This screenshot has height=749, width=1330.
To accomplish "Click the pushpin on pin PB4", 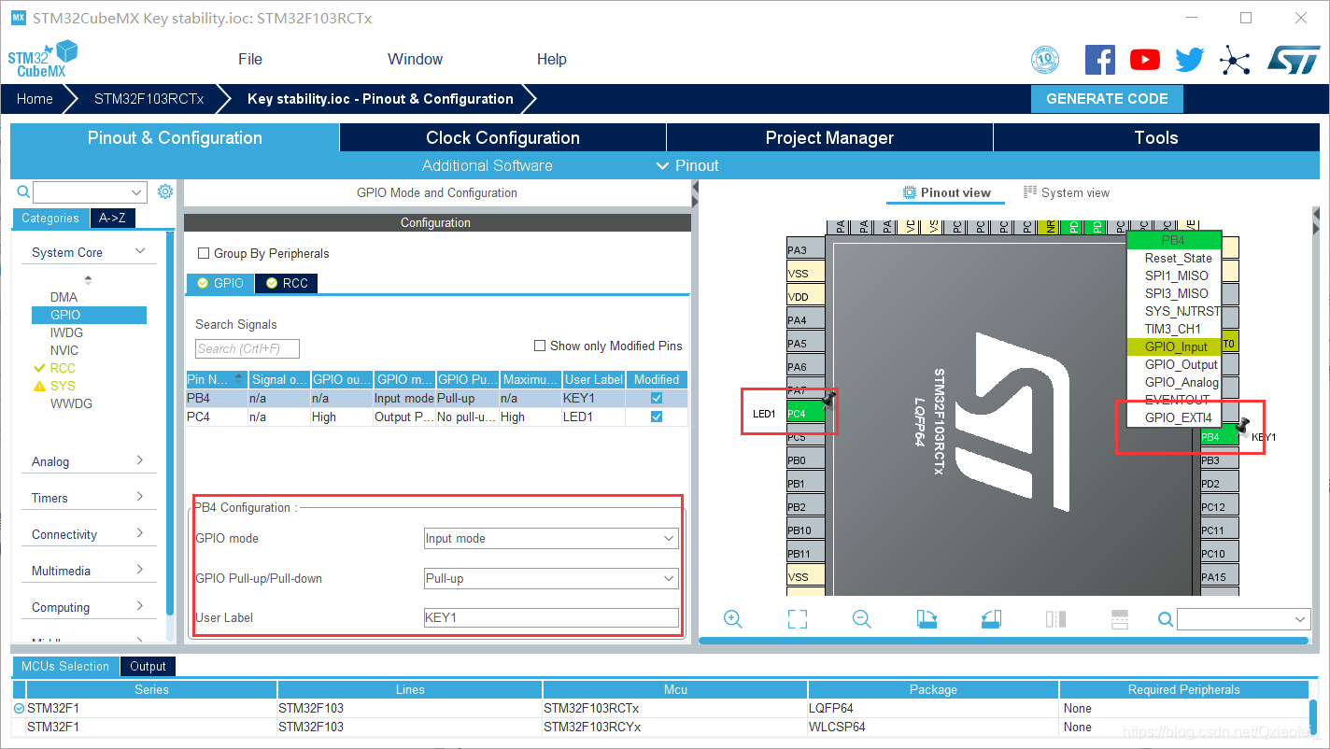I will pyautogui.click(x=1242, y=427).
